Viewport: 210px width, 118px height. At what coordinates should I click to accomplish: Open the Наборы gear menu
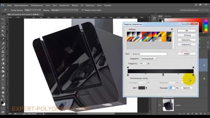[172, 29]
